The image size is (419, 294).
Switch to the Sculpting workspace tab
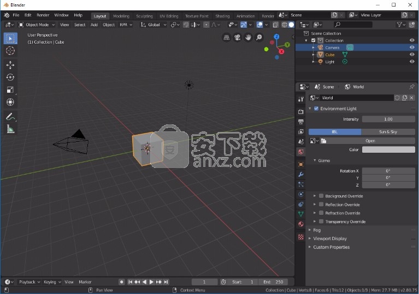(144, 16)
